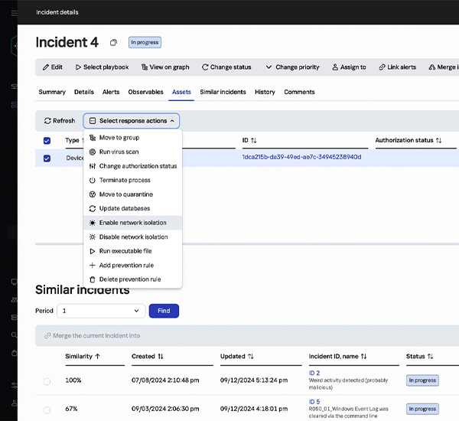Click the Link alerts chain icon
Screen dimensions: 459x421
pyautogui.click(x=382, y=67)
